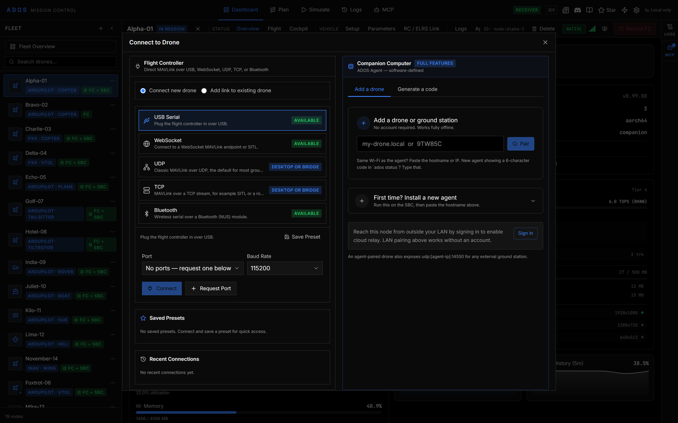Screen dimensions: 678x423
Task: Open the settings gear icon
Action: coord(636,10)
